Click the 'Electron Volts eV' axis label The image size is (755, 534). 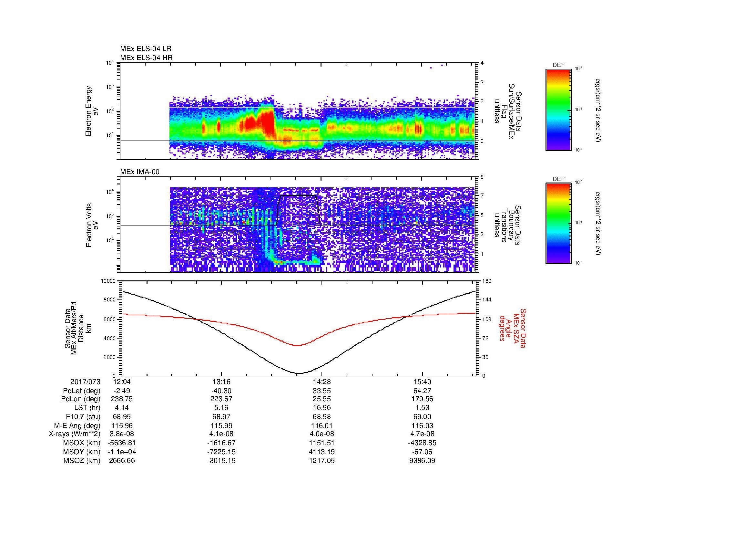[x=92, y=225]
